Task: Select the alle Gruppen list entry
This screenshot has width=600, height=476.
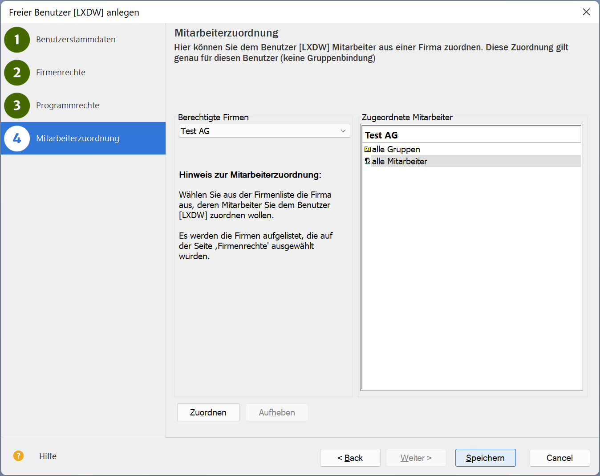Action: (x=396, y=149)
